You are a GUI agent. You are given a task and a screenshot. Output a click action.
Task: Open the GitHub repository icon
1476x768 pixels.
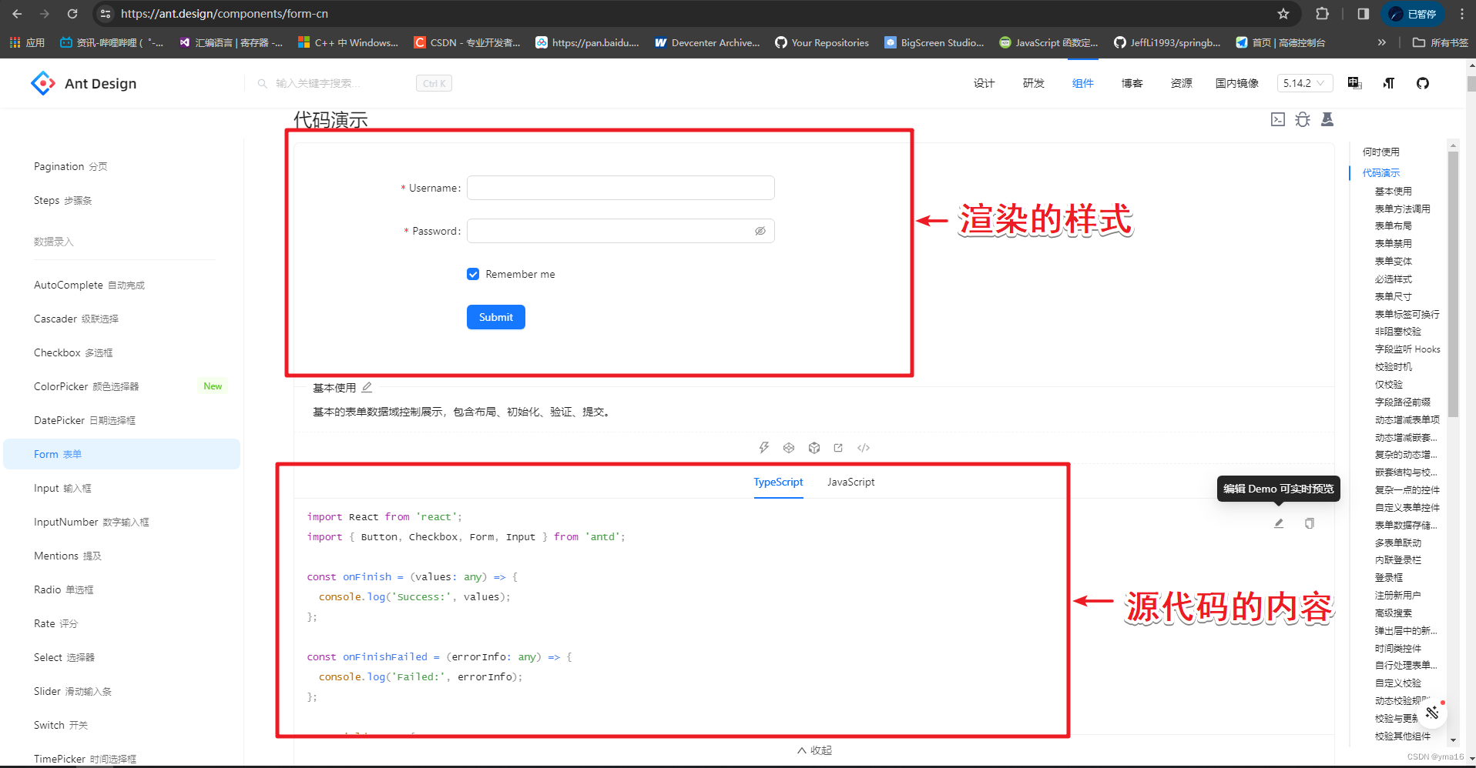coord(1423,83)
